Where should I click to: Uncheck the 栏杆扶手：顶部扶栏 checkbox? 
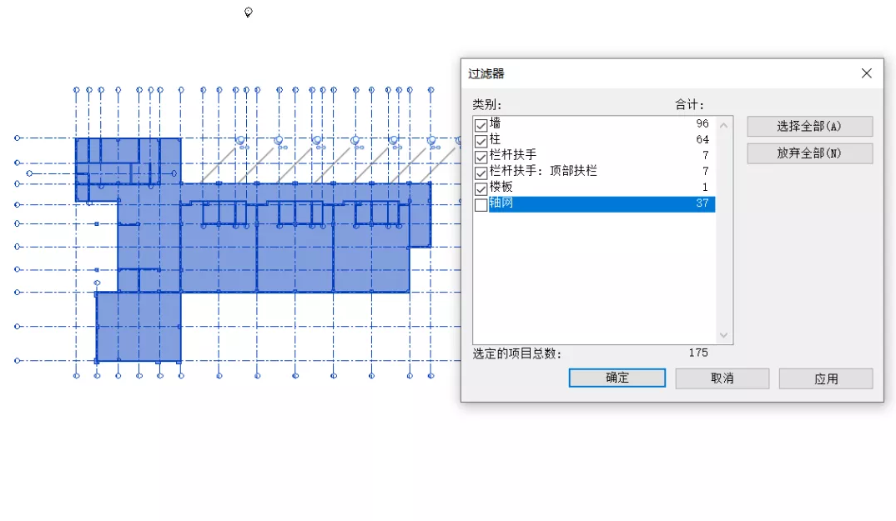[x=481, y=172]
